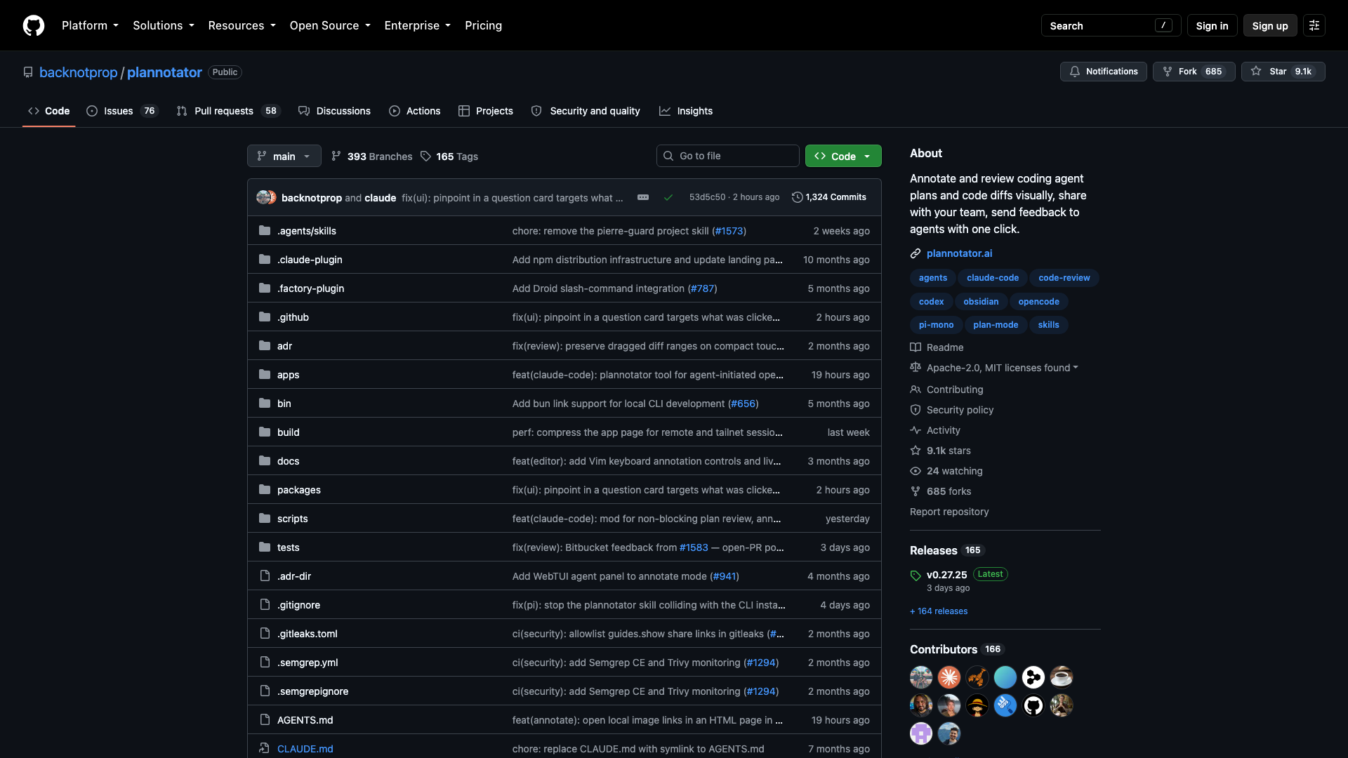Open the plannotator.ai website link
Viewport: 1348px width, 758px height.
click(959, 253)
